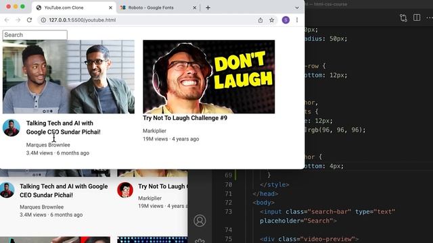Click the browser forward arrow
The image size is (433, 243).
18,20
